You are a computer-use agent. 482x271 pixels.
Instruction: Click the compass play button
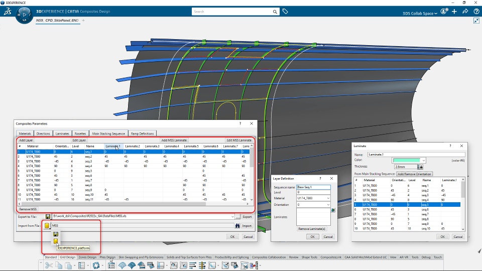tap(24, 15)
